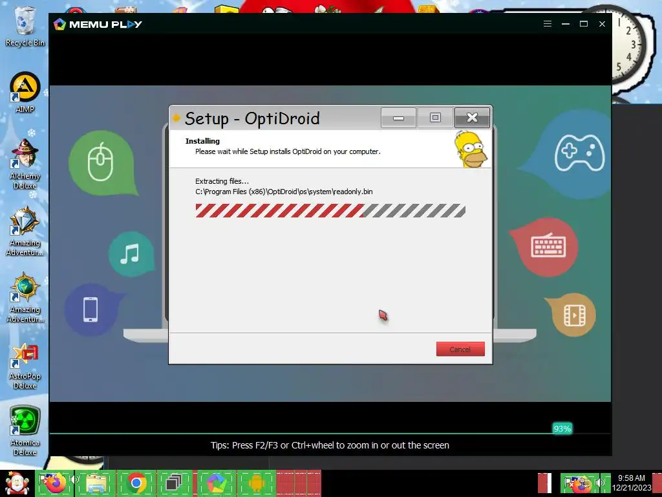Click the blue smartphone bubble icon

tap(91, 309)
